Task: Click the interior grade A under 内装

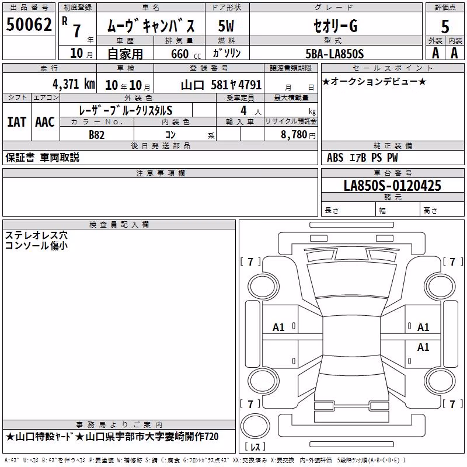Action: click(454, 53)
